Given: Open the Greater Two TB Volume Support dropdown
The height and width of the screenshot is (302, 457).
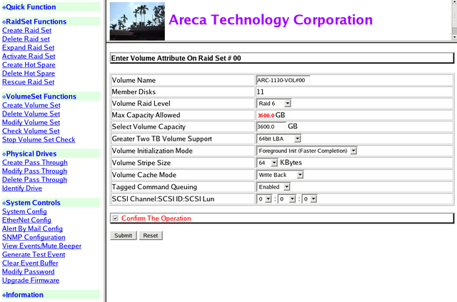Looking at the screenshot, I should pyautogui.click(x=278, y=138).
